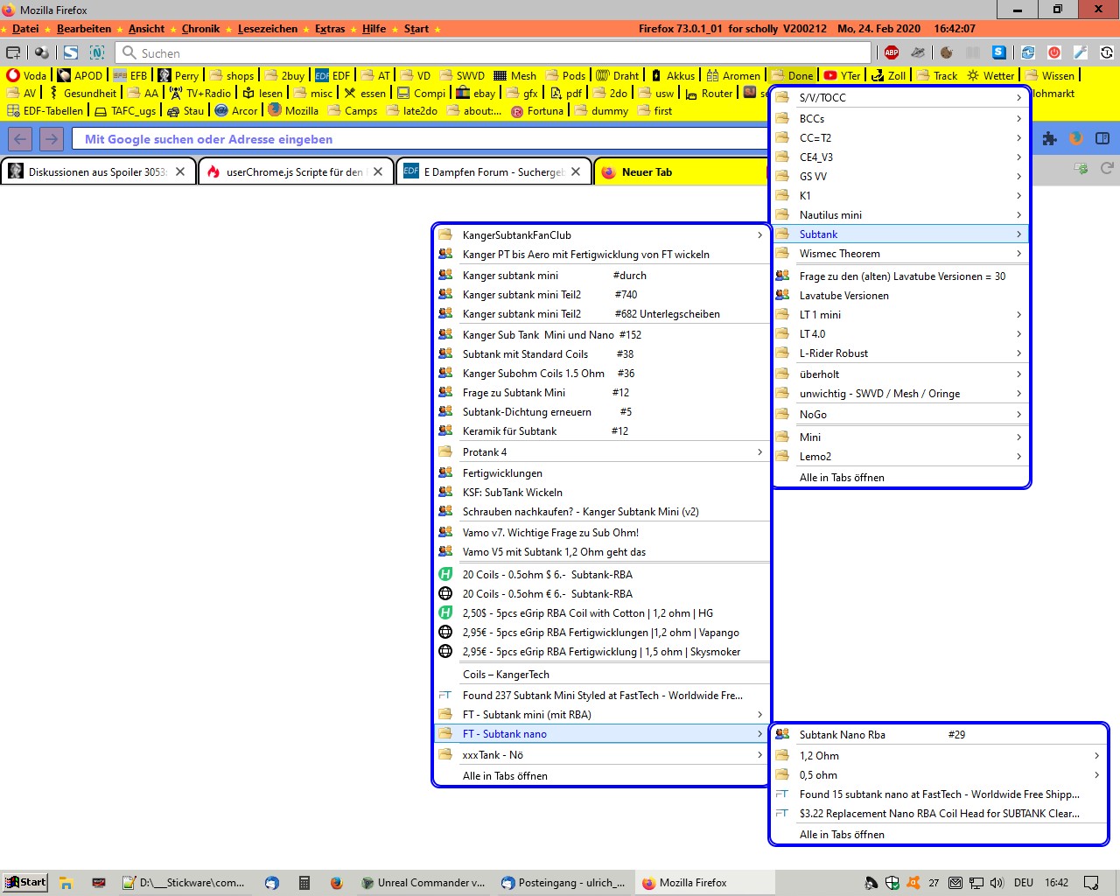Click Alle in Tabs öffnen under Subtank nano
Screen dimensions: 1120x896
(842, 835)
